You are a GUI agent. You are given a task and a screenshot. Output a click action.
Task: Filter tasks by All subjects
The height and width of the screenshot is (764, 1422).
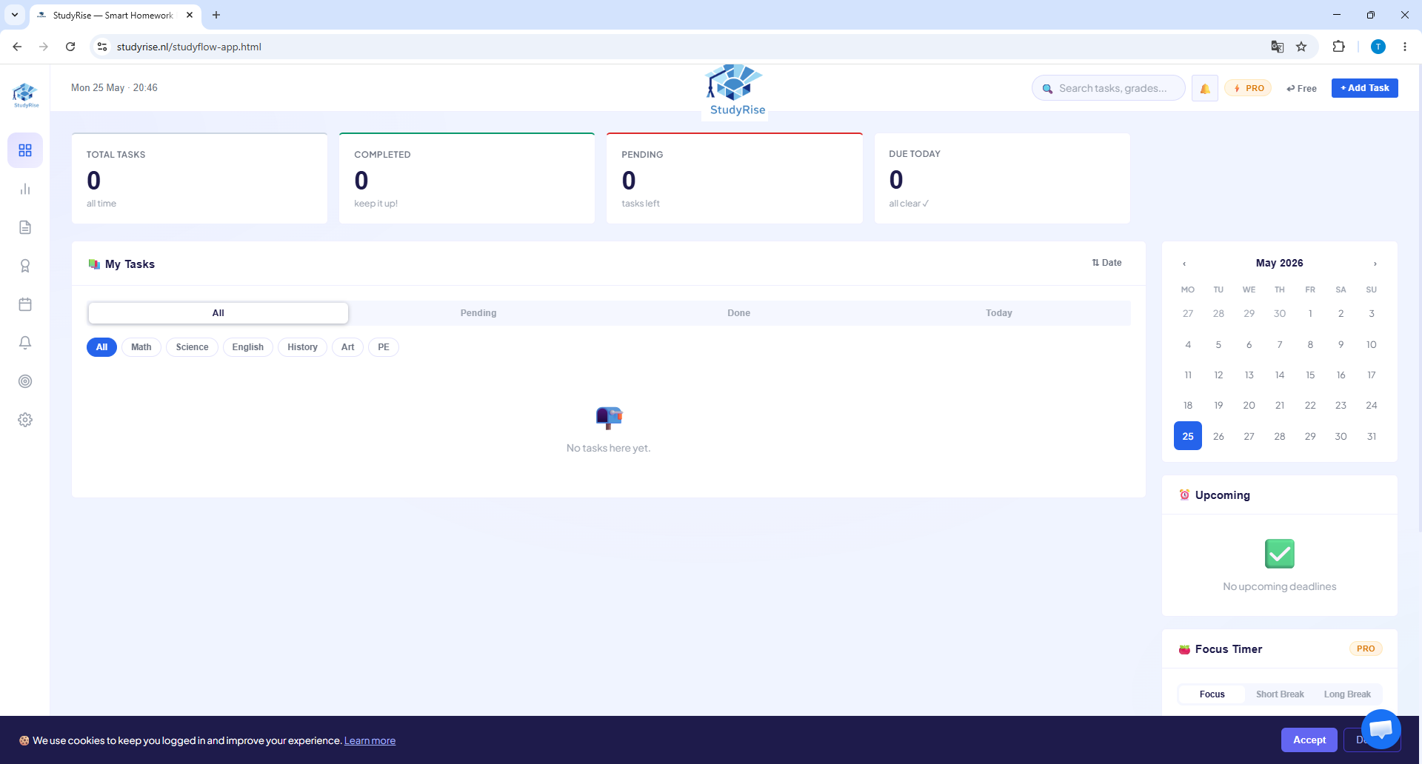[x=101, y=347]
